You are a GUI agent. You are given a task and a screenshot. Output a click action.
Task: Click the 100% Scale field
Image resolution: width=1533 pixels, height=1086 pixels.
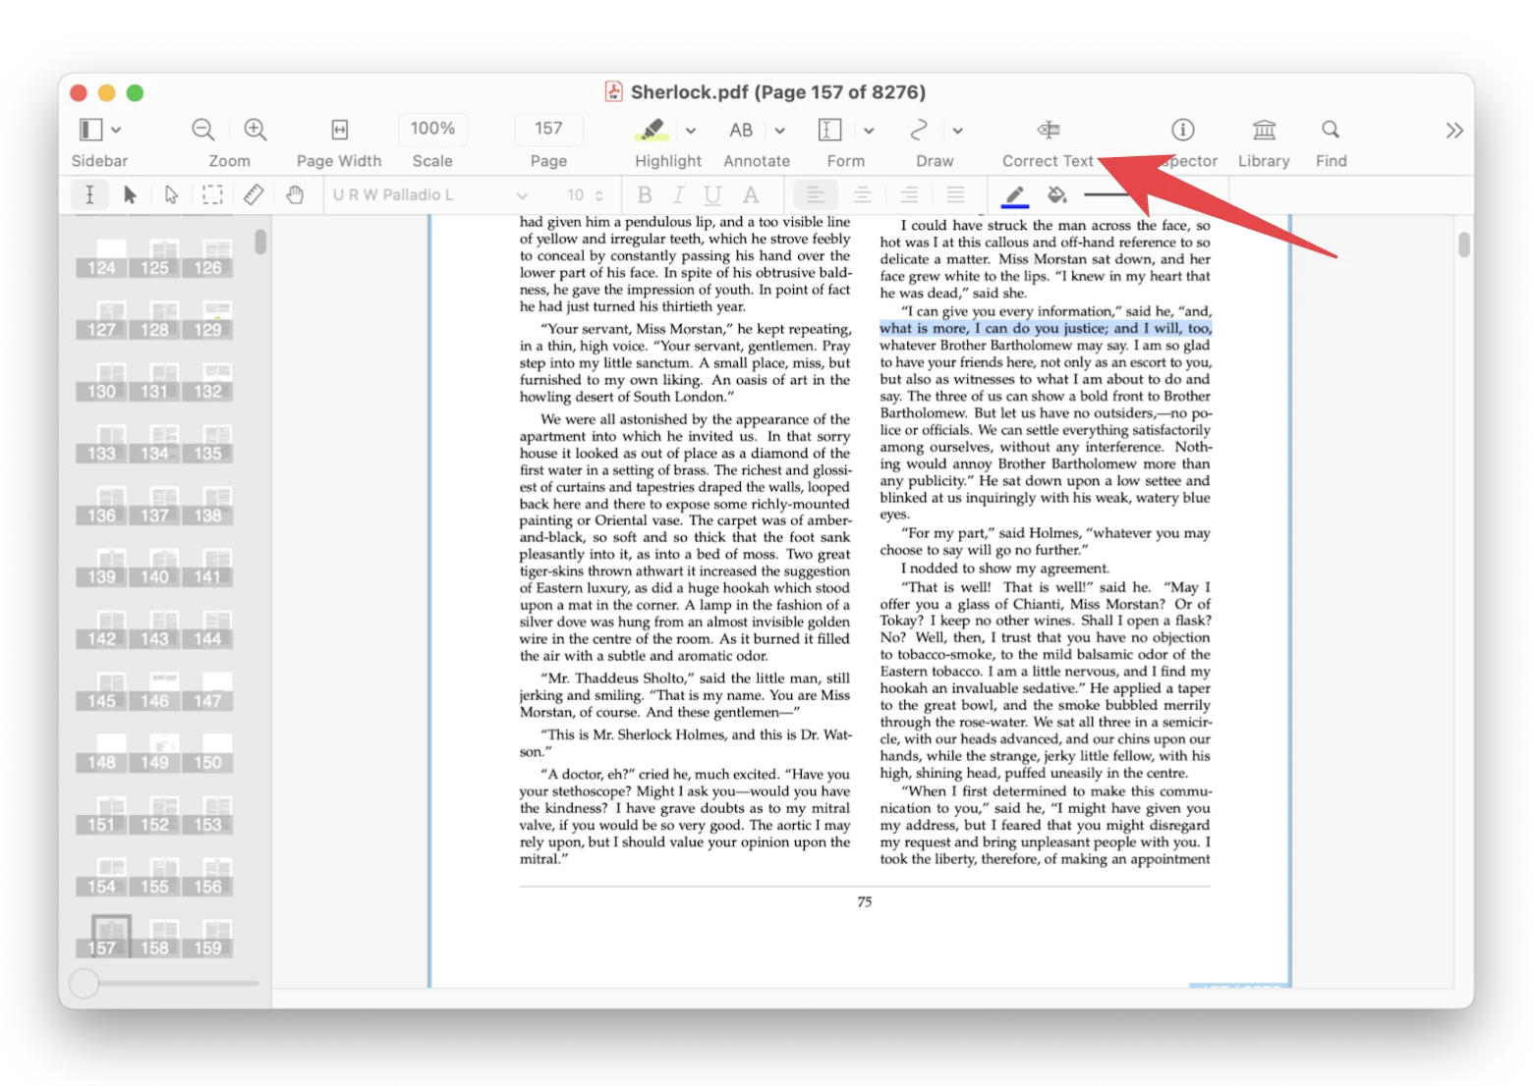(x=432, y=129)
